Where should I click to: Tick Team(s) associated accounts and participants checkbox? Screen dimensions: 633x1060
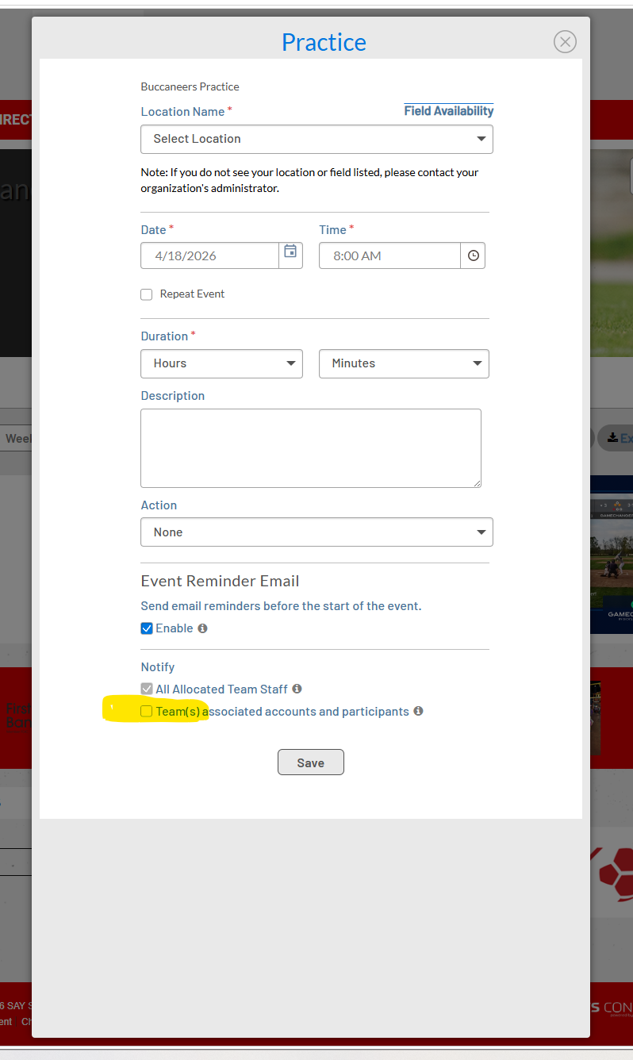147,712
